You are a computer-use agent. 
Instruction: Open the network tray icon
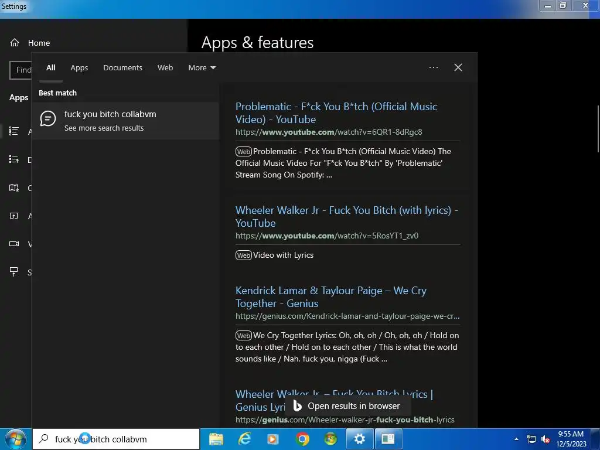pyautogui.click(x=531, y=439)
